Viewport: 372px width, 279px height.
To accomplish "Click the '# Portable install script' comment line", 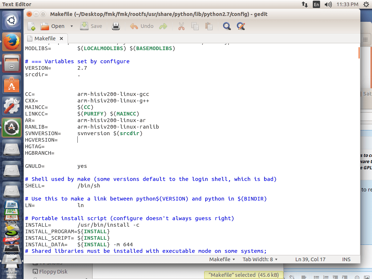I will [x=130, y=218].
